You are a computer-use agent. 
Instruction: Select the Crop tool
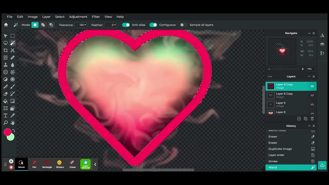tap(5, 50)
